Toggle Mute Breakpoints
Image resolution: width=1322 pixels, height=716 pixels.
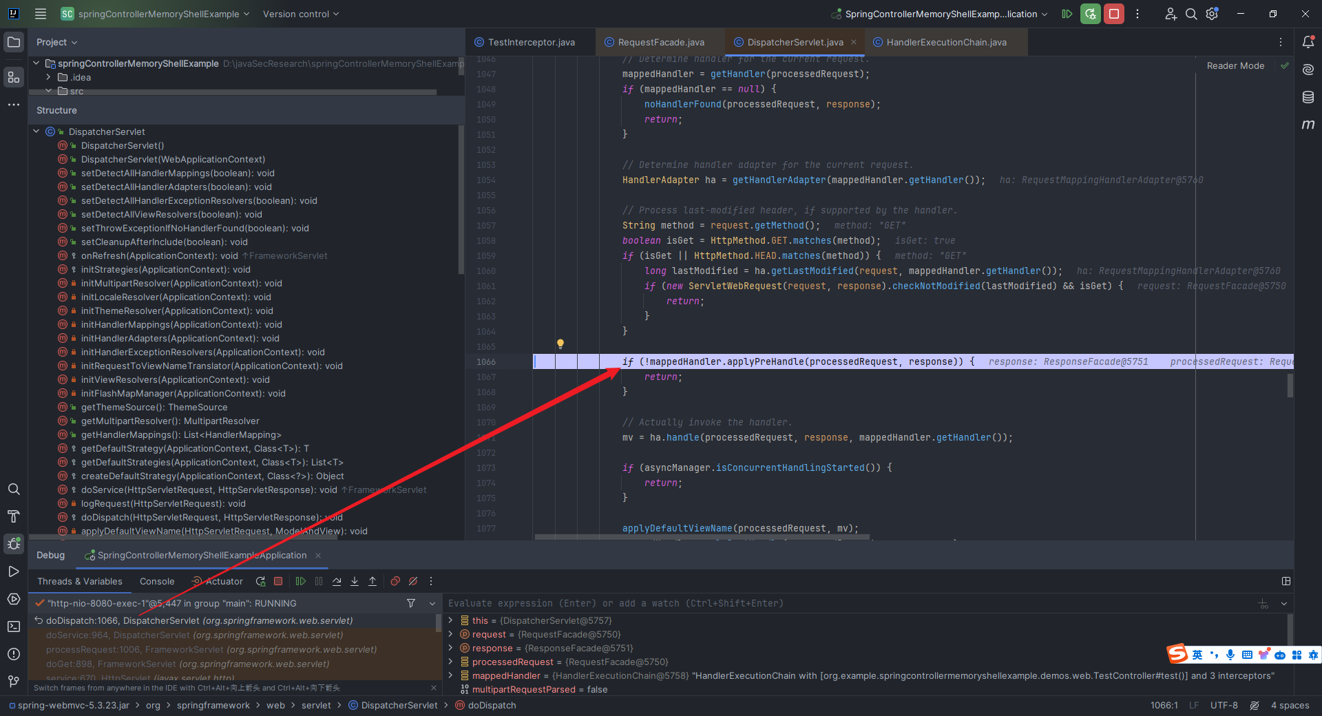(x=413, y=581)
